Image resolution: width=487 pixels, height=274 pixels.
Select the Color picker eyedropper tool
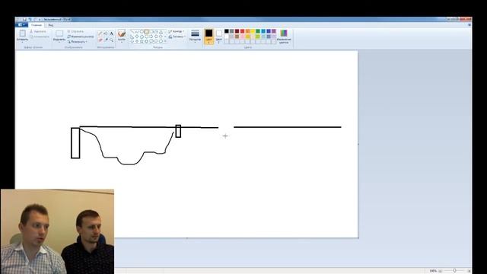tap(106, 40)
